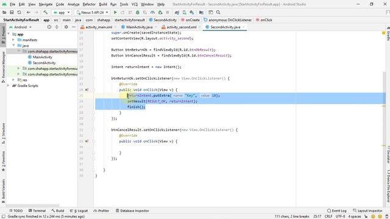Open the VCS menu
390x219 pixels.
[135, 4]
